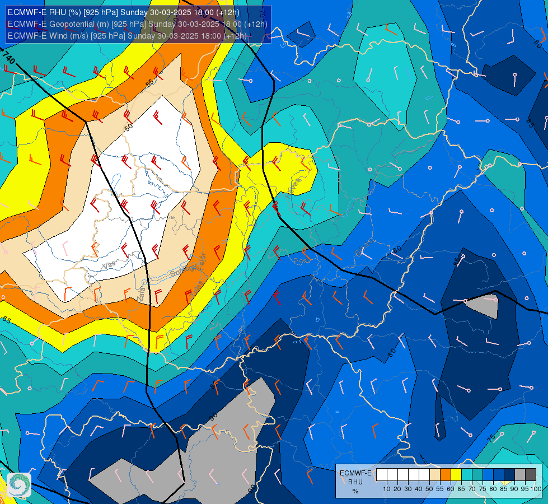Screen dimensions: 548x504
Task: Click the '55' humidity contour label on the map
Action: click(149, 83)
